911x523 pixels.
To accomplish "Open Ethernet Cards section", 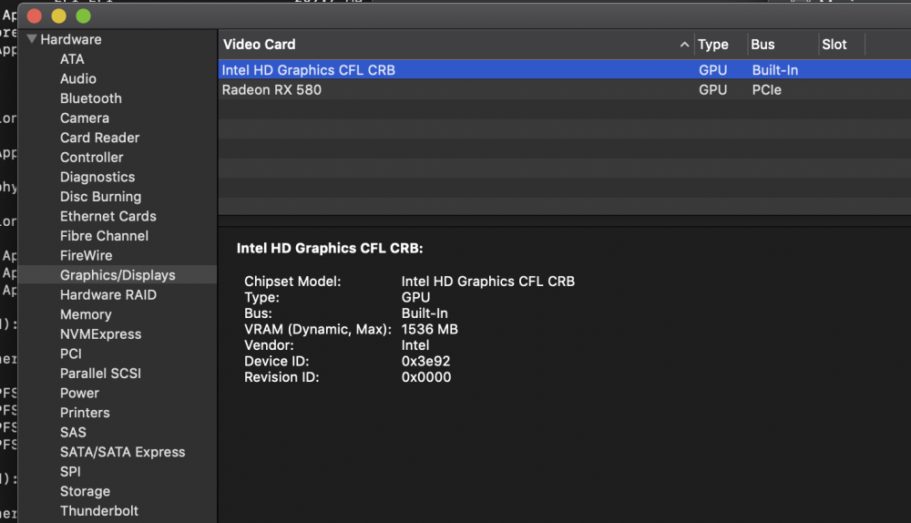I will point(108,216).
